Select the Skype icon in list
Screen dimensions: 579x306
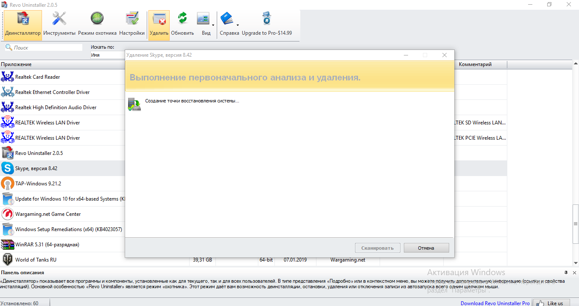click(8, 168)
